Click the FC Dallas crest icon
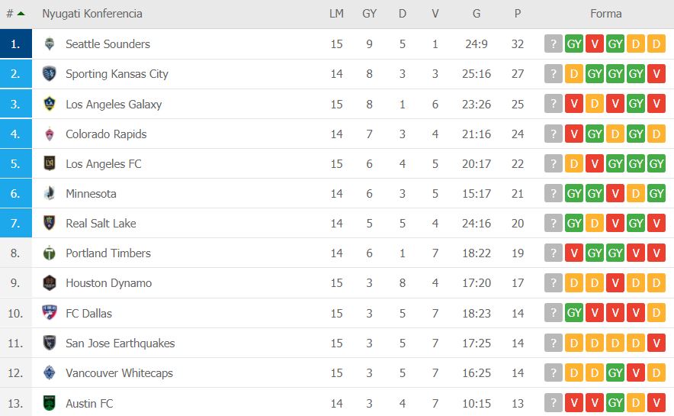Image resolution: width=674 pixels, height=416 pixels. [x=50, y=313]
